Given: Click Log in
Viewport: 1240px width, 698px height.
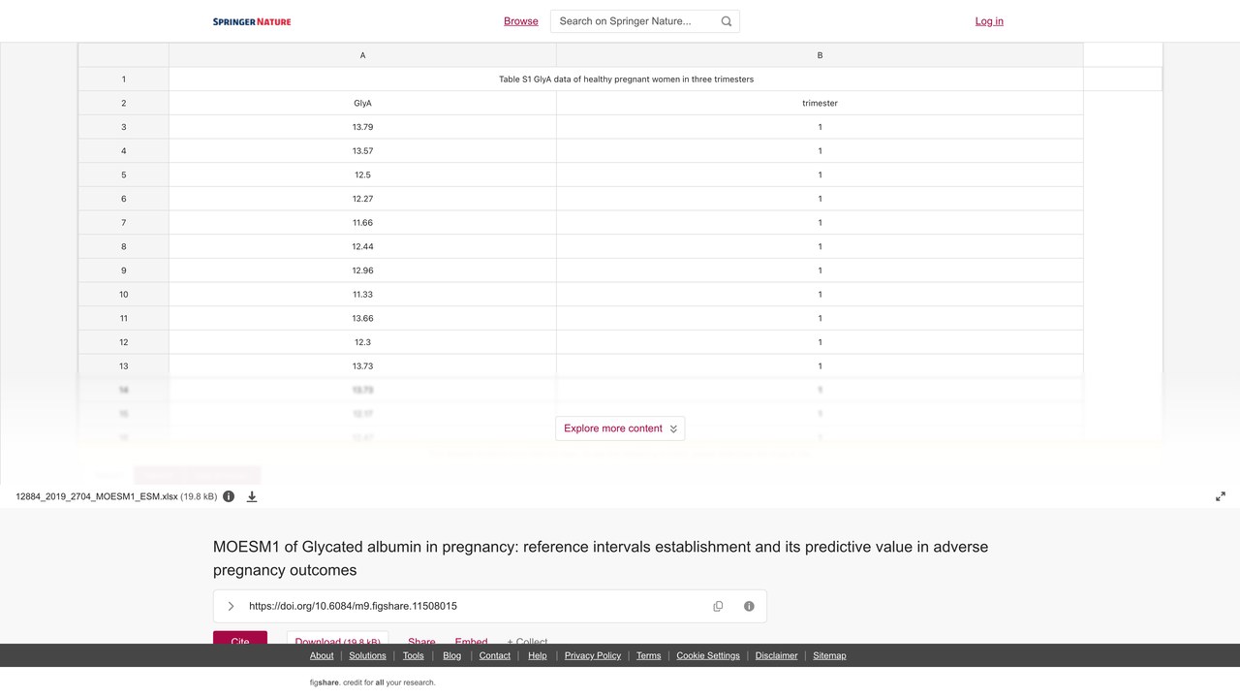Looking at the screenshot, I should pyautogui.click(x=989, y=21).
